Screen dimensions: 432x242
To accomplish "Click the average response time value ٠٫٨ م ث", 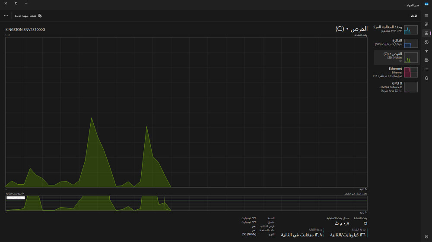I will click(x=342, y=223).
